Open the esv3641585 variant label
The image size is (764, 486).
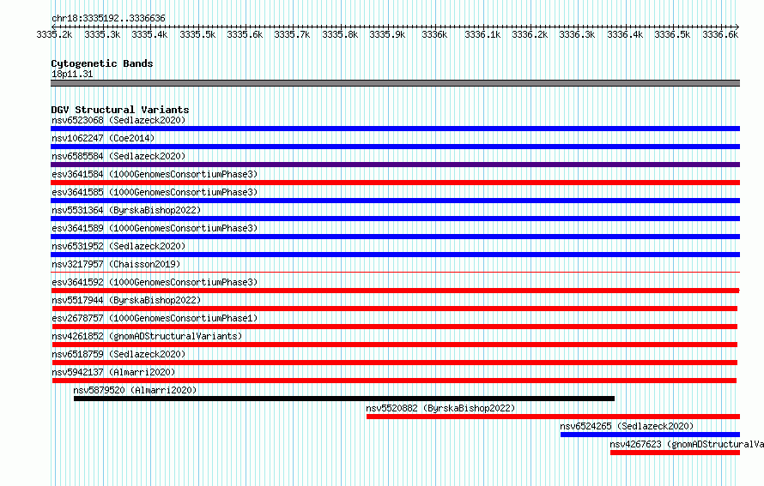pyautogui.click(x=155, y=192)
